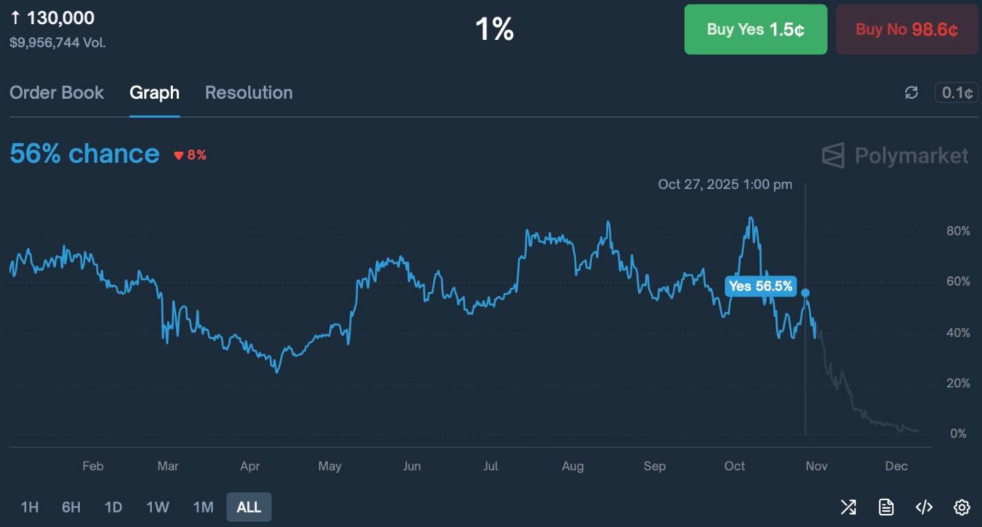This screenshot has width=982, height=527.
Task: Select the Graph tab
Action: 155,93
